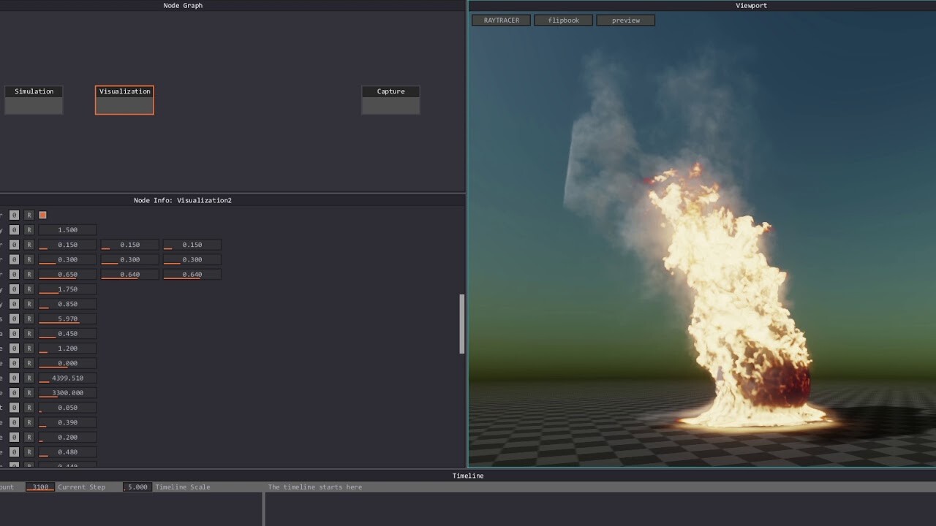This screenshot has width=936, height=526.
Task: Click the 0 keyframe icon beside 4399.510
Action: (13, 378)
